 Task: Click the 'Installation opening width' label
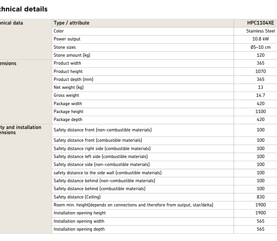[x=79, y=221]
